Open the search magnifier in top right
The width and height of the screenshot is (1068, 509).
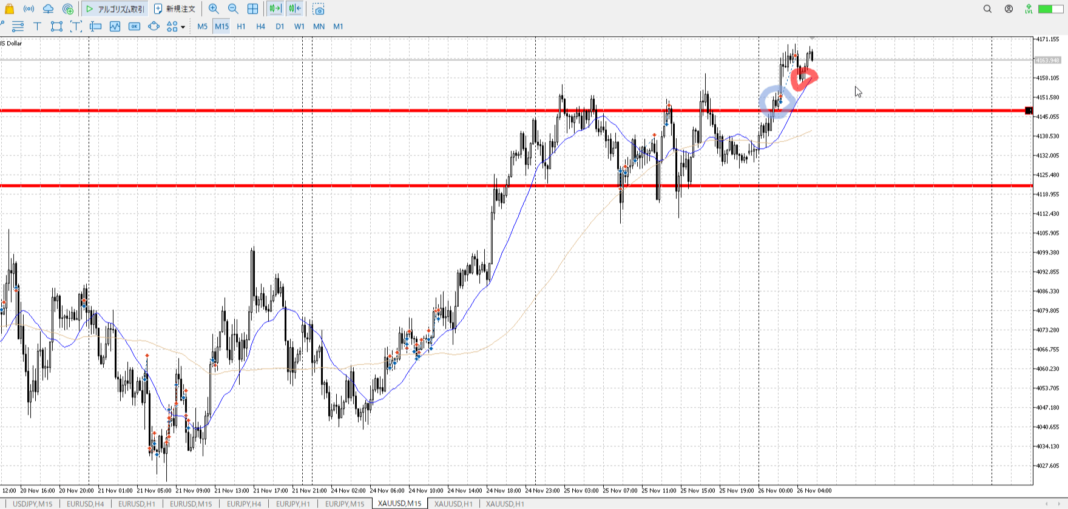[x=987, y=9]
